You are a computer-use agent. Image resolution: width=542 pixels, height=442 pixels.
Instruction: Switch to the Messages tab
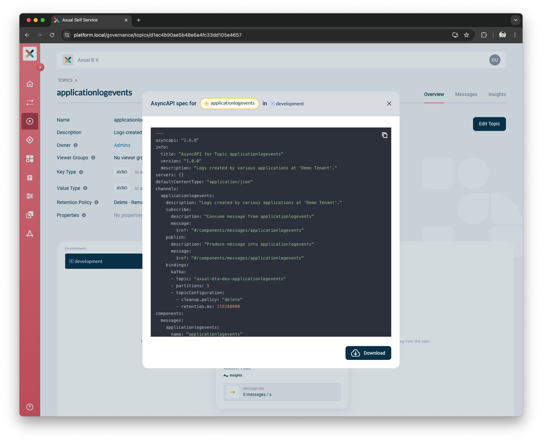coord(466,94)
